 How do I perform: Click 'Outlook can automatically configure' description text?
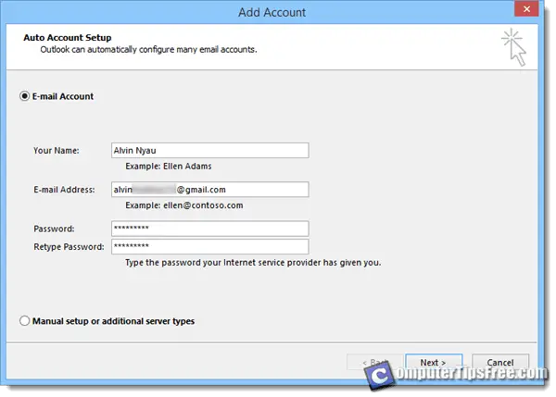[x=148, y=50]
